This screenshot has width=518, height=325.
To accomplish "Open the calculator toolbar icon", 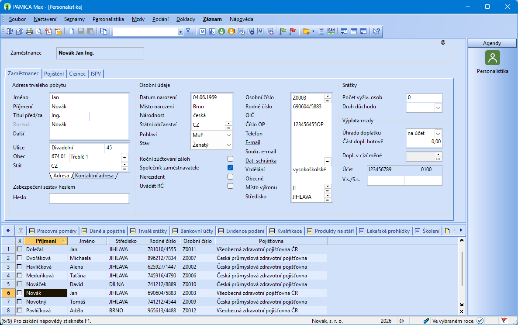I will click(x=321, y=31).
